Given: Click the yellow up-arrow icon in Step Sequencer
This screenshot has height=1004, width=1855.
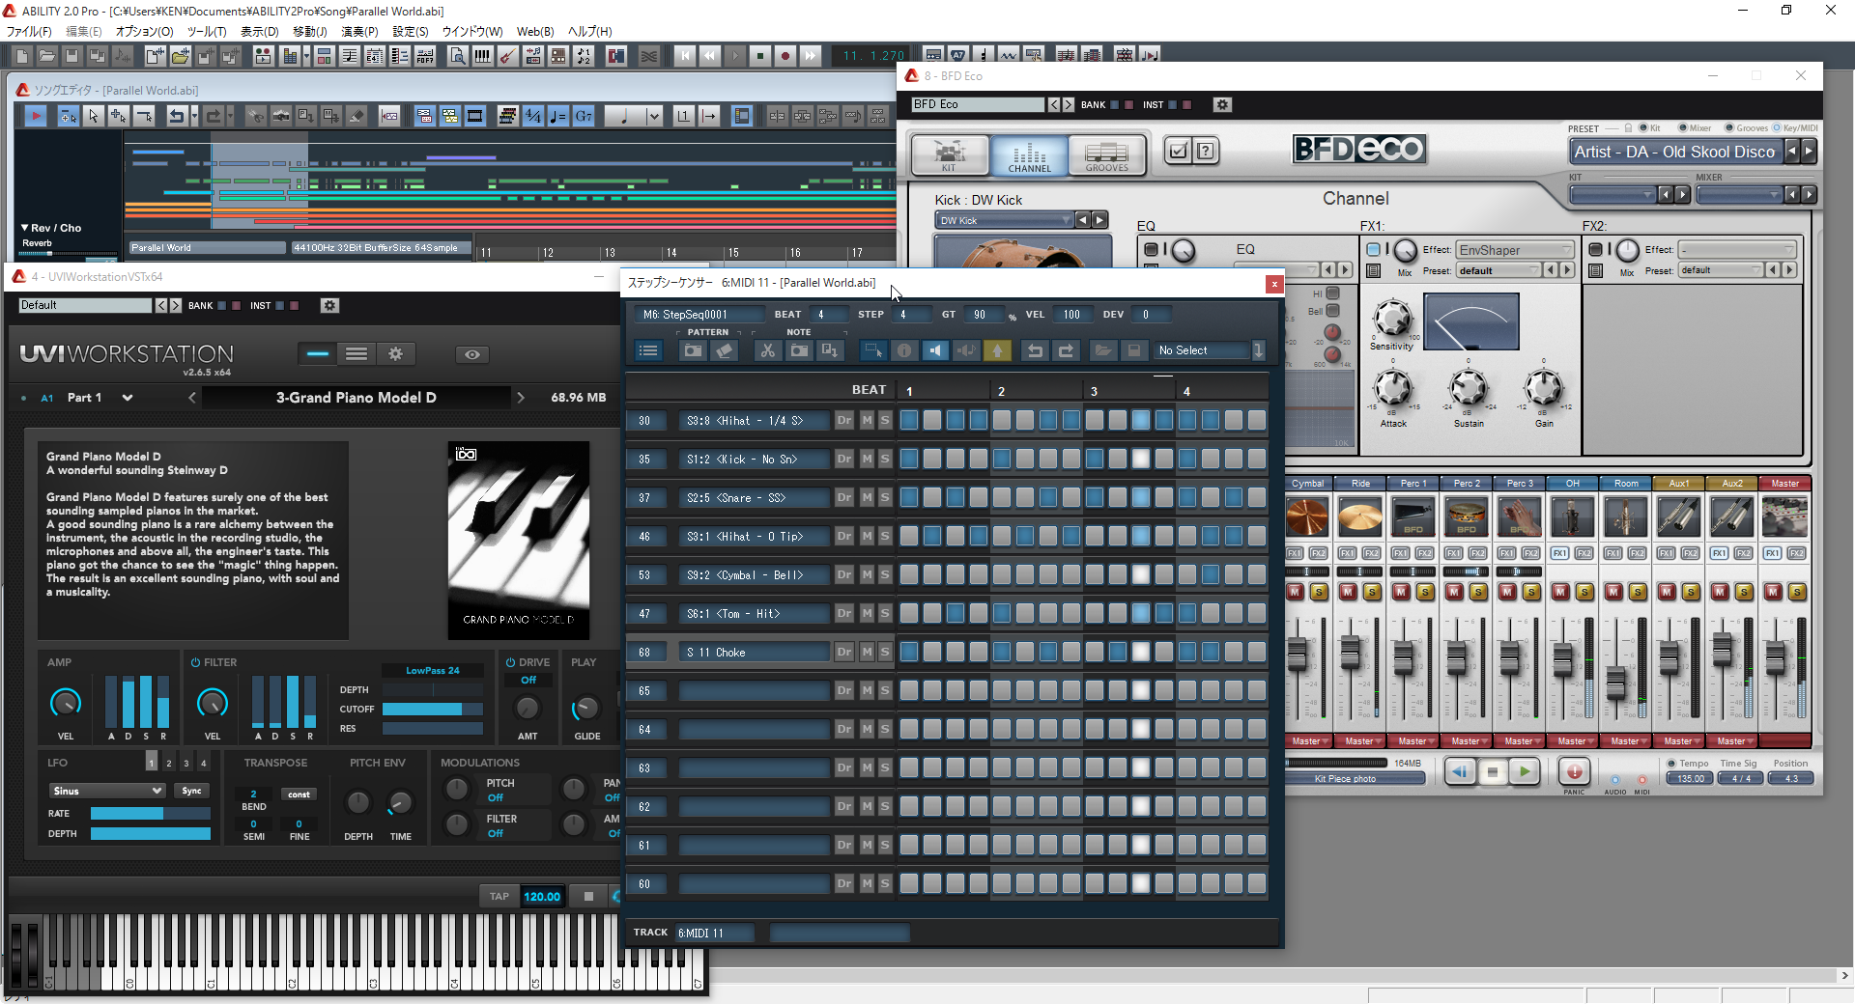Looking at the screenshot, I should (997, 350).
